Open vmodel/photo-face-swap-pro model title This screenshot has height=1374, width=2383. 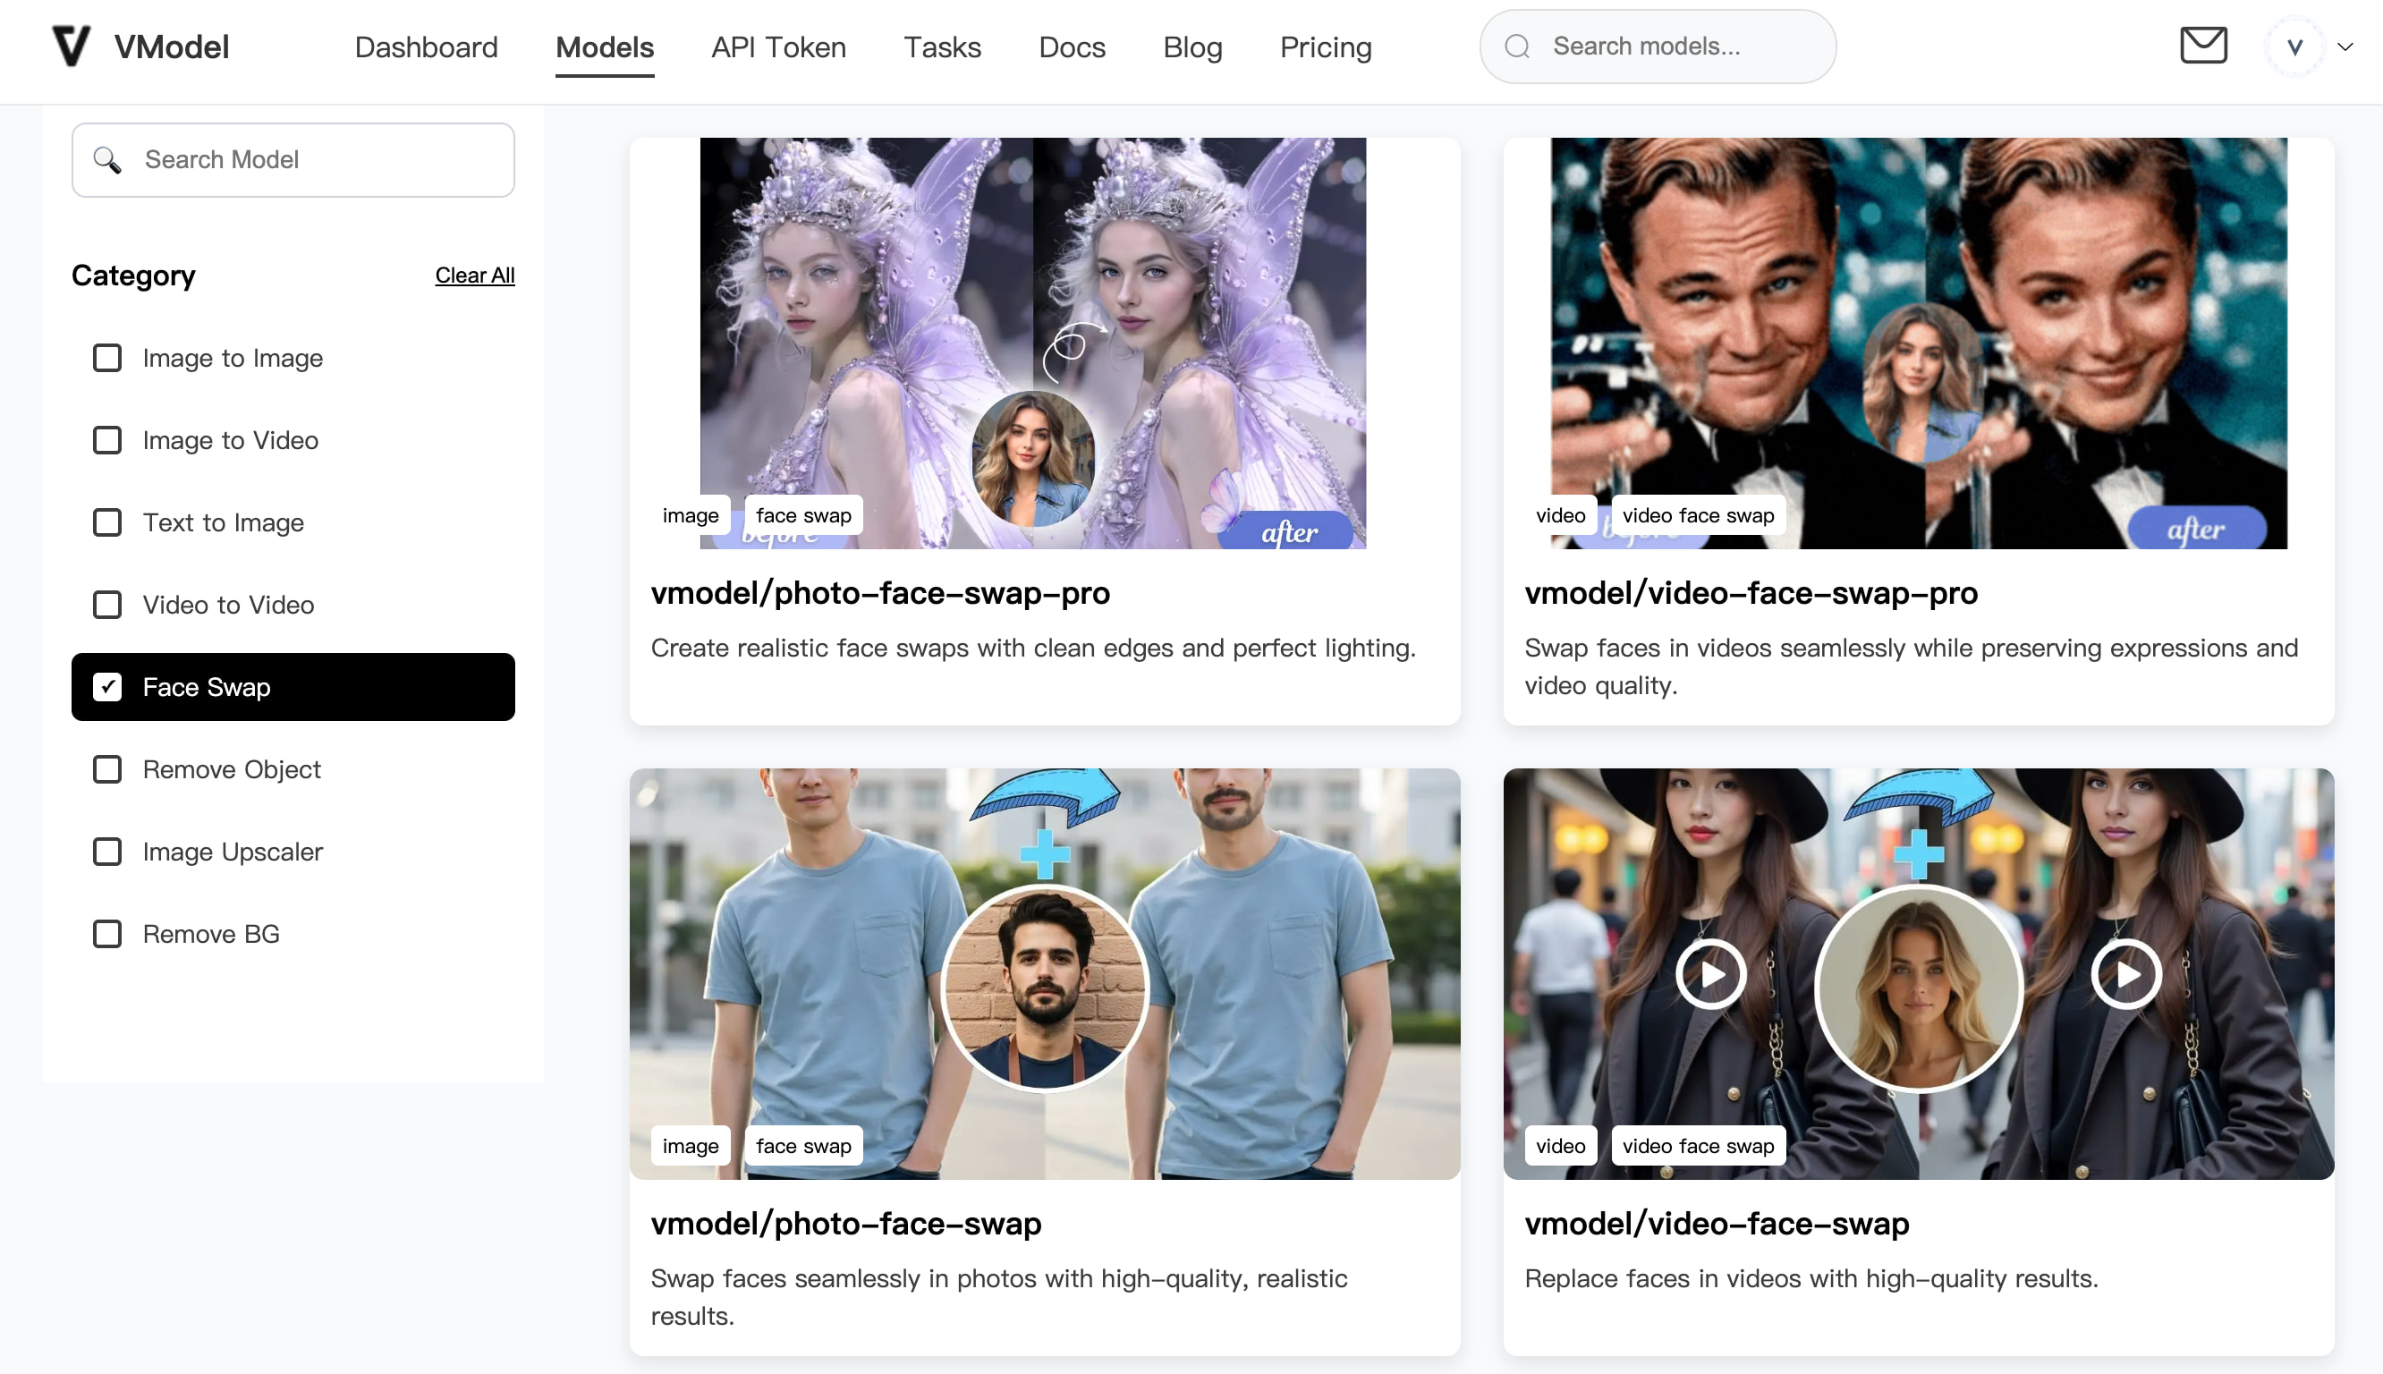[x=879, y=593]
